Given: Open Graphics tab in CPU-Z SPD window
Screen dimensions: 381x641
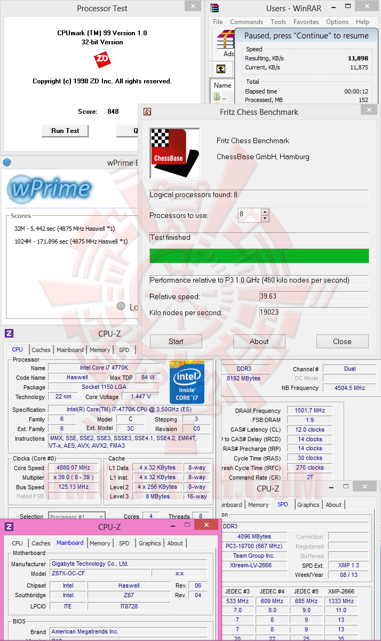Looking at the screenshot, I should pyautogui.click(x=308, y=505).
